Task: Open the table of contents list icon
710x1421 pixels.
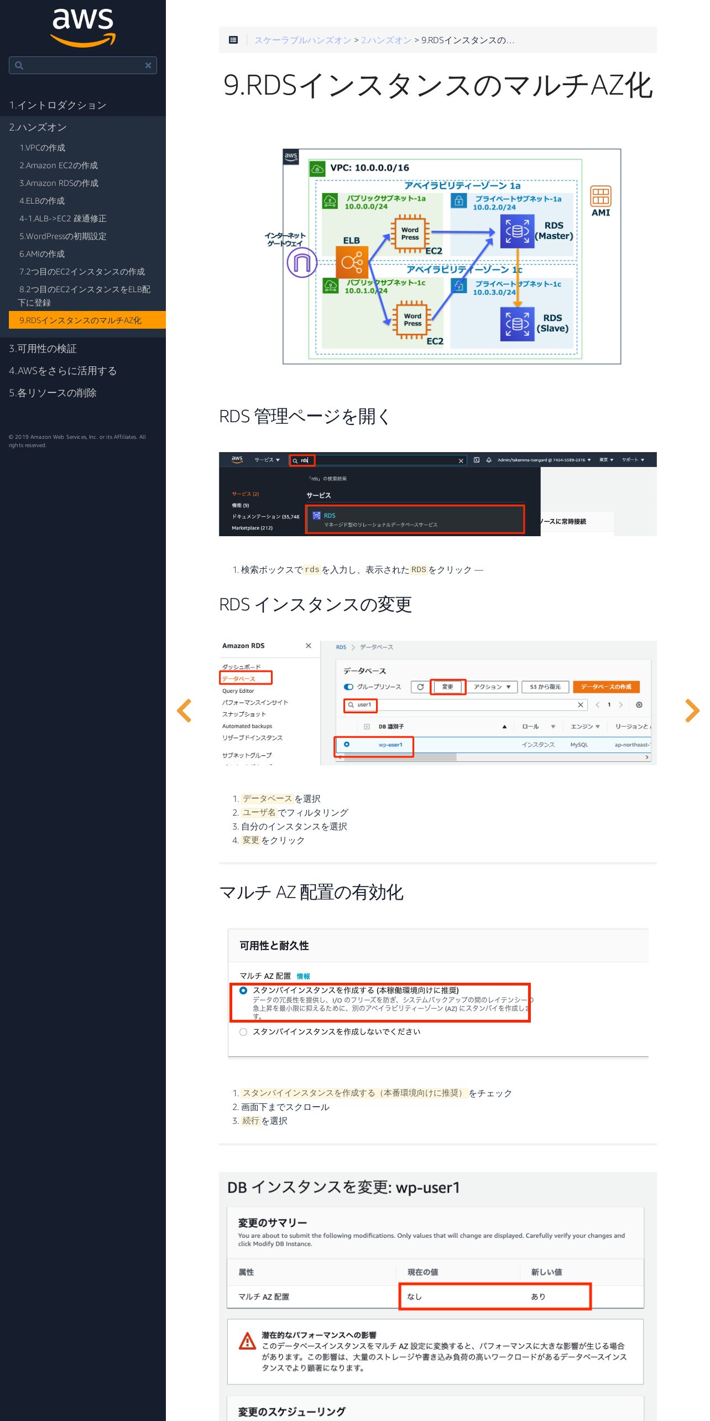Action: point(233,40)
